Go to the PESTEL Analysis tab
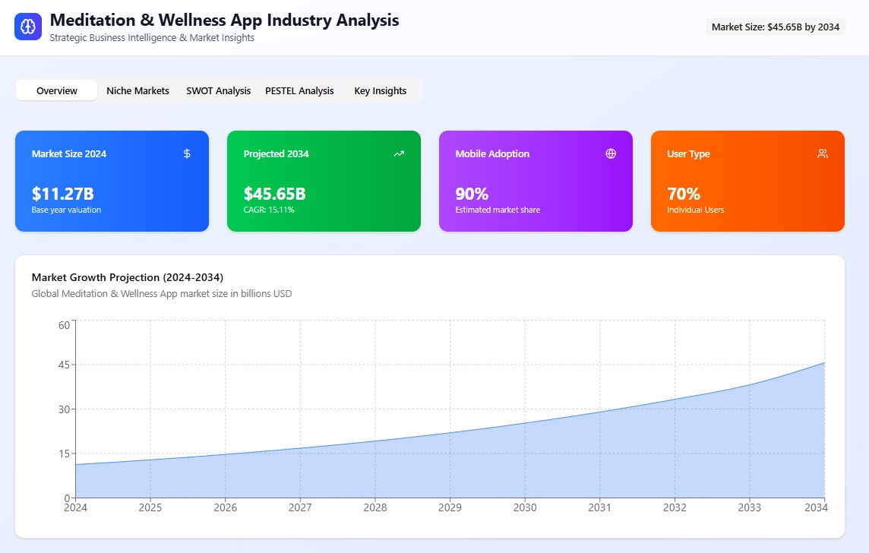Screen dimensions: 869x553 [x=299, y=90]
